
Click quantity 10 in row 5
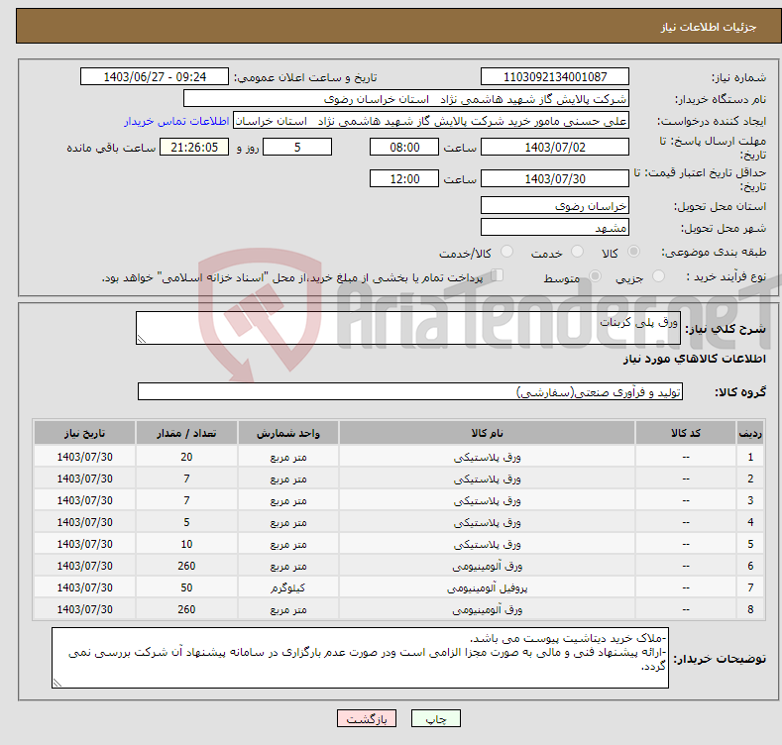(x=186, y=544)
